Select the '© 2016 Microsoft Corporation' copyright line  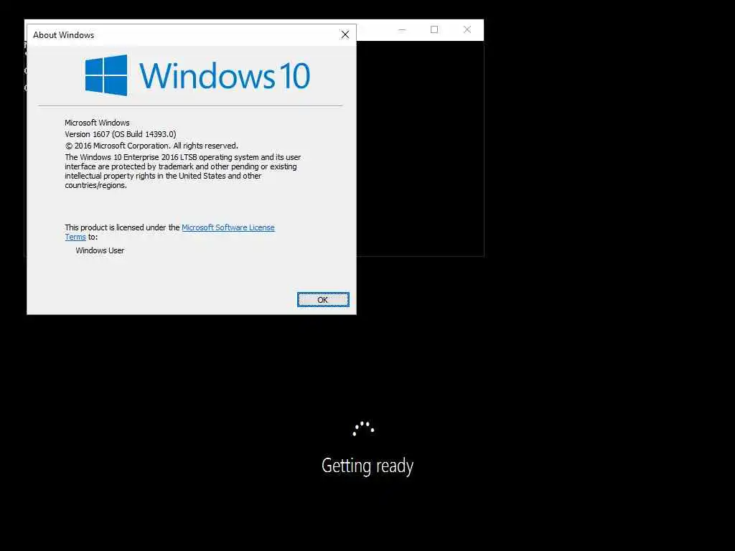151,146
